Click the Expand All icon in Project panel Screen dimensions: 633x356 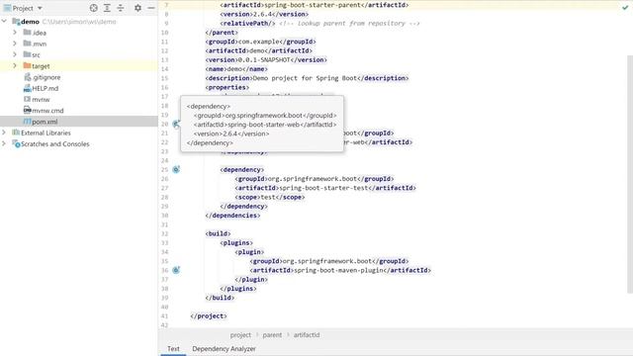click(107, 8)
